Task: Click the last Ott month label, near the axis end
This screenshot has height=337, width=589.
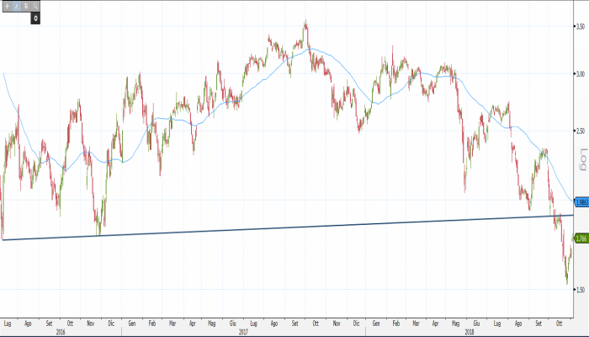Action: [x=560, y=323]
